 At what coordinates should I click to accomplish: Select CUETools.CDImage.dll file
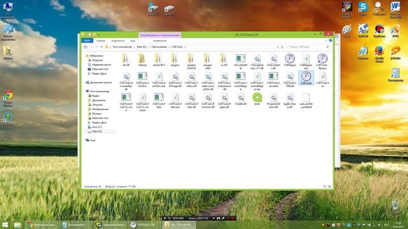point(175,80)
